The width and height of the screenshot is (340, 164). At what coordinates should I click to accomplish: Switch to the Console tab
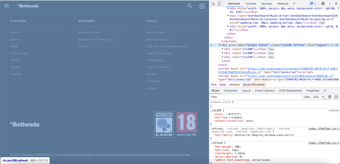[251, 3]
